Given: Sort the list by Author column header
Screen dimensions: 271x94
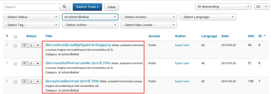Looking at the screenshot, I should 180,36.
